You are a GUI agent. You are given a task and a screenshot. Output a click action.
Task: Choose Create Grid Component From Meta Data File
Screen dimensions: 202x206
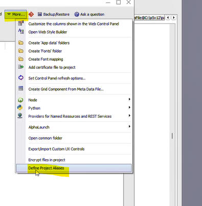tap(74, 89)
